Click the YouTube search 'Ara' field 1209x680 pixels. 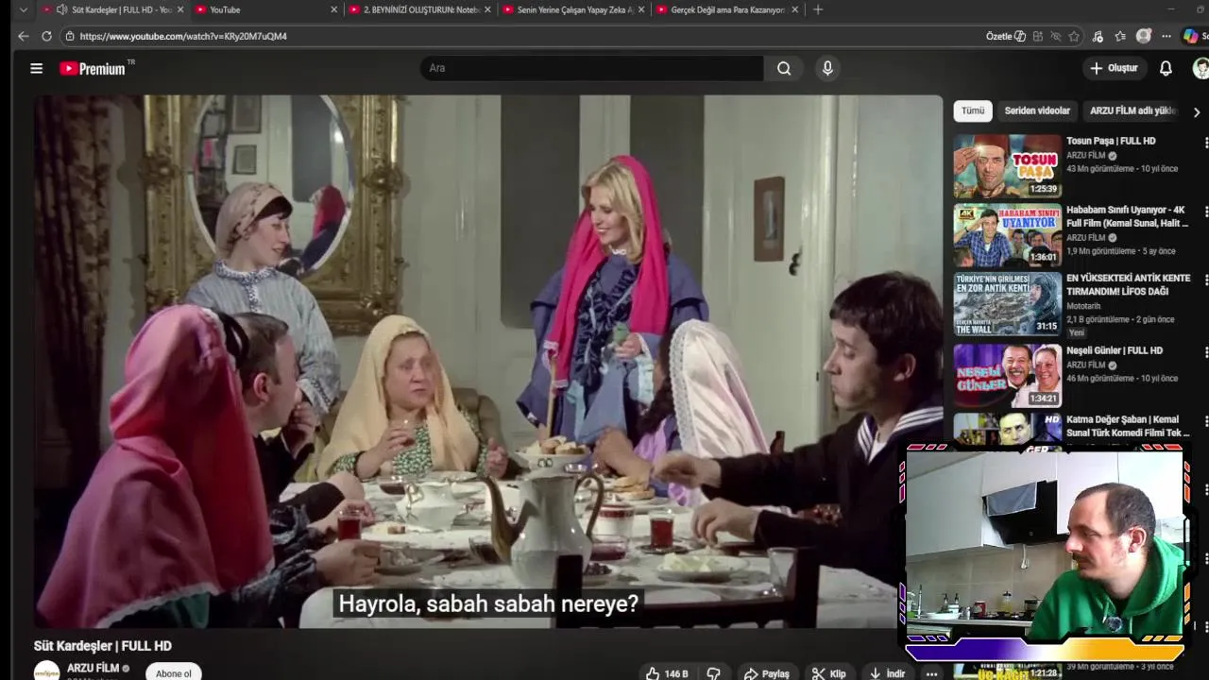point(591,68)
